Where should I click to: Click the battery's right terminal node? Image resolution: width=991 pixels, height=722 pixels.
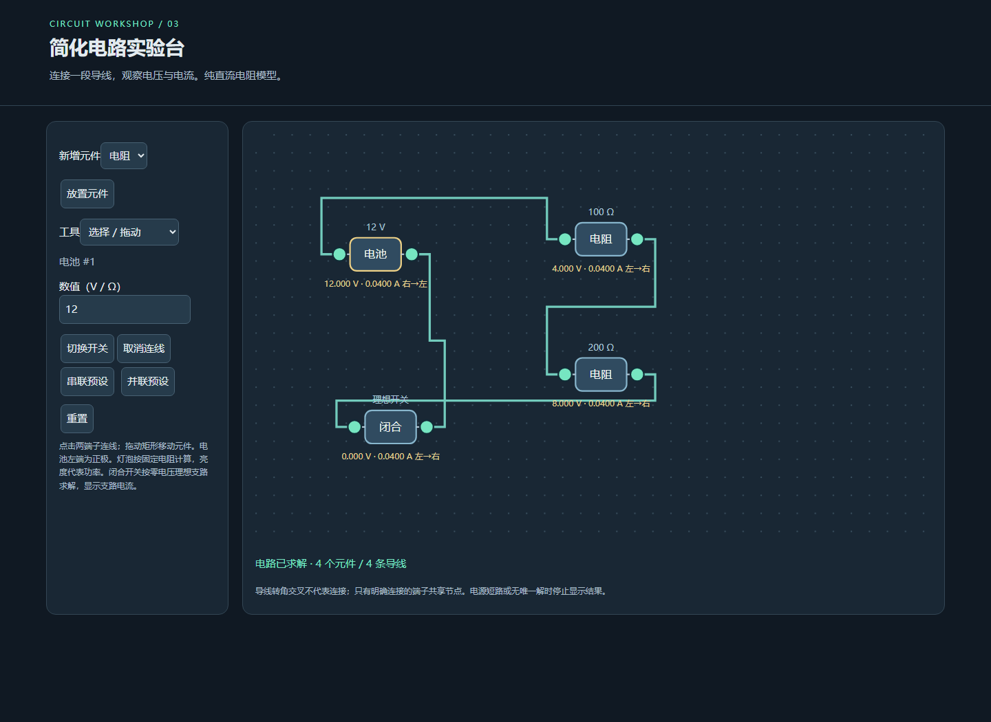coord(412,254)
